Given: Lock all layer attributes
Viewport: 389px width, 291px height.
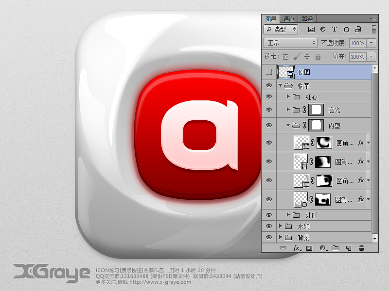Looking at the screenshot, I should click(318, 57).
